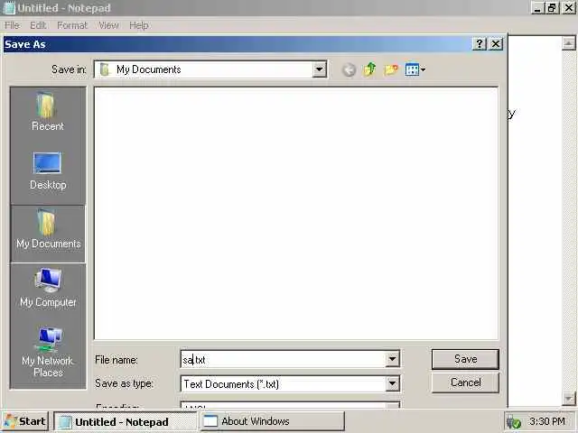578x433 pixels.
Task: Click the folder icon in Save in box
Action: [x=105, y=69]
